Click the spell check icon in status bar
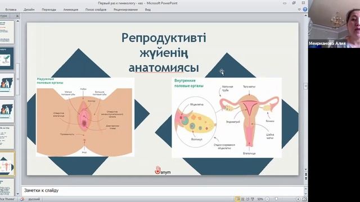This screenshot has height=202, width=360. click(22, 199)
